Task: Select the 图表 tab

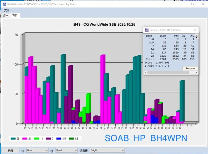Action: pos(15,15)
